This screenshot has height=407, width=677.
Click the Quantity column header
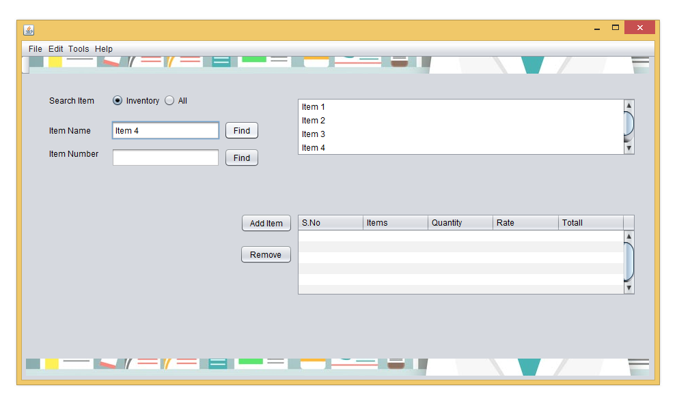pyautogui.click(x=459, y=222)
